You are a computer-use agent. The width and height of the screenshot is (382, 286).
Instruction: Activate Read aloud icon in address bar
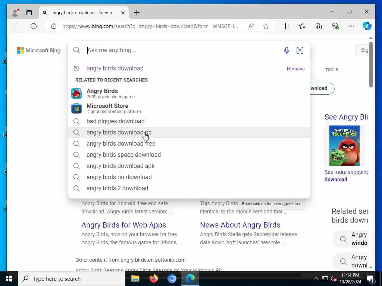tap(251, 26)
